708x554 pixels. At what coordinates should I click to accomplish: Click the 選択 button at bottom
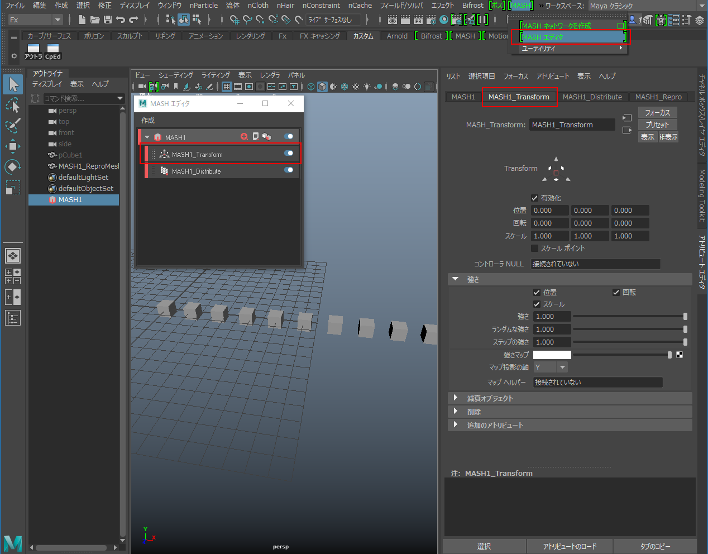484,546
